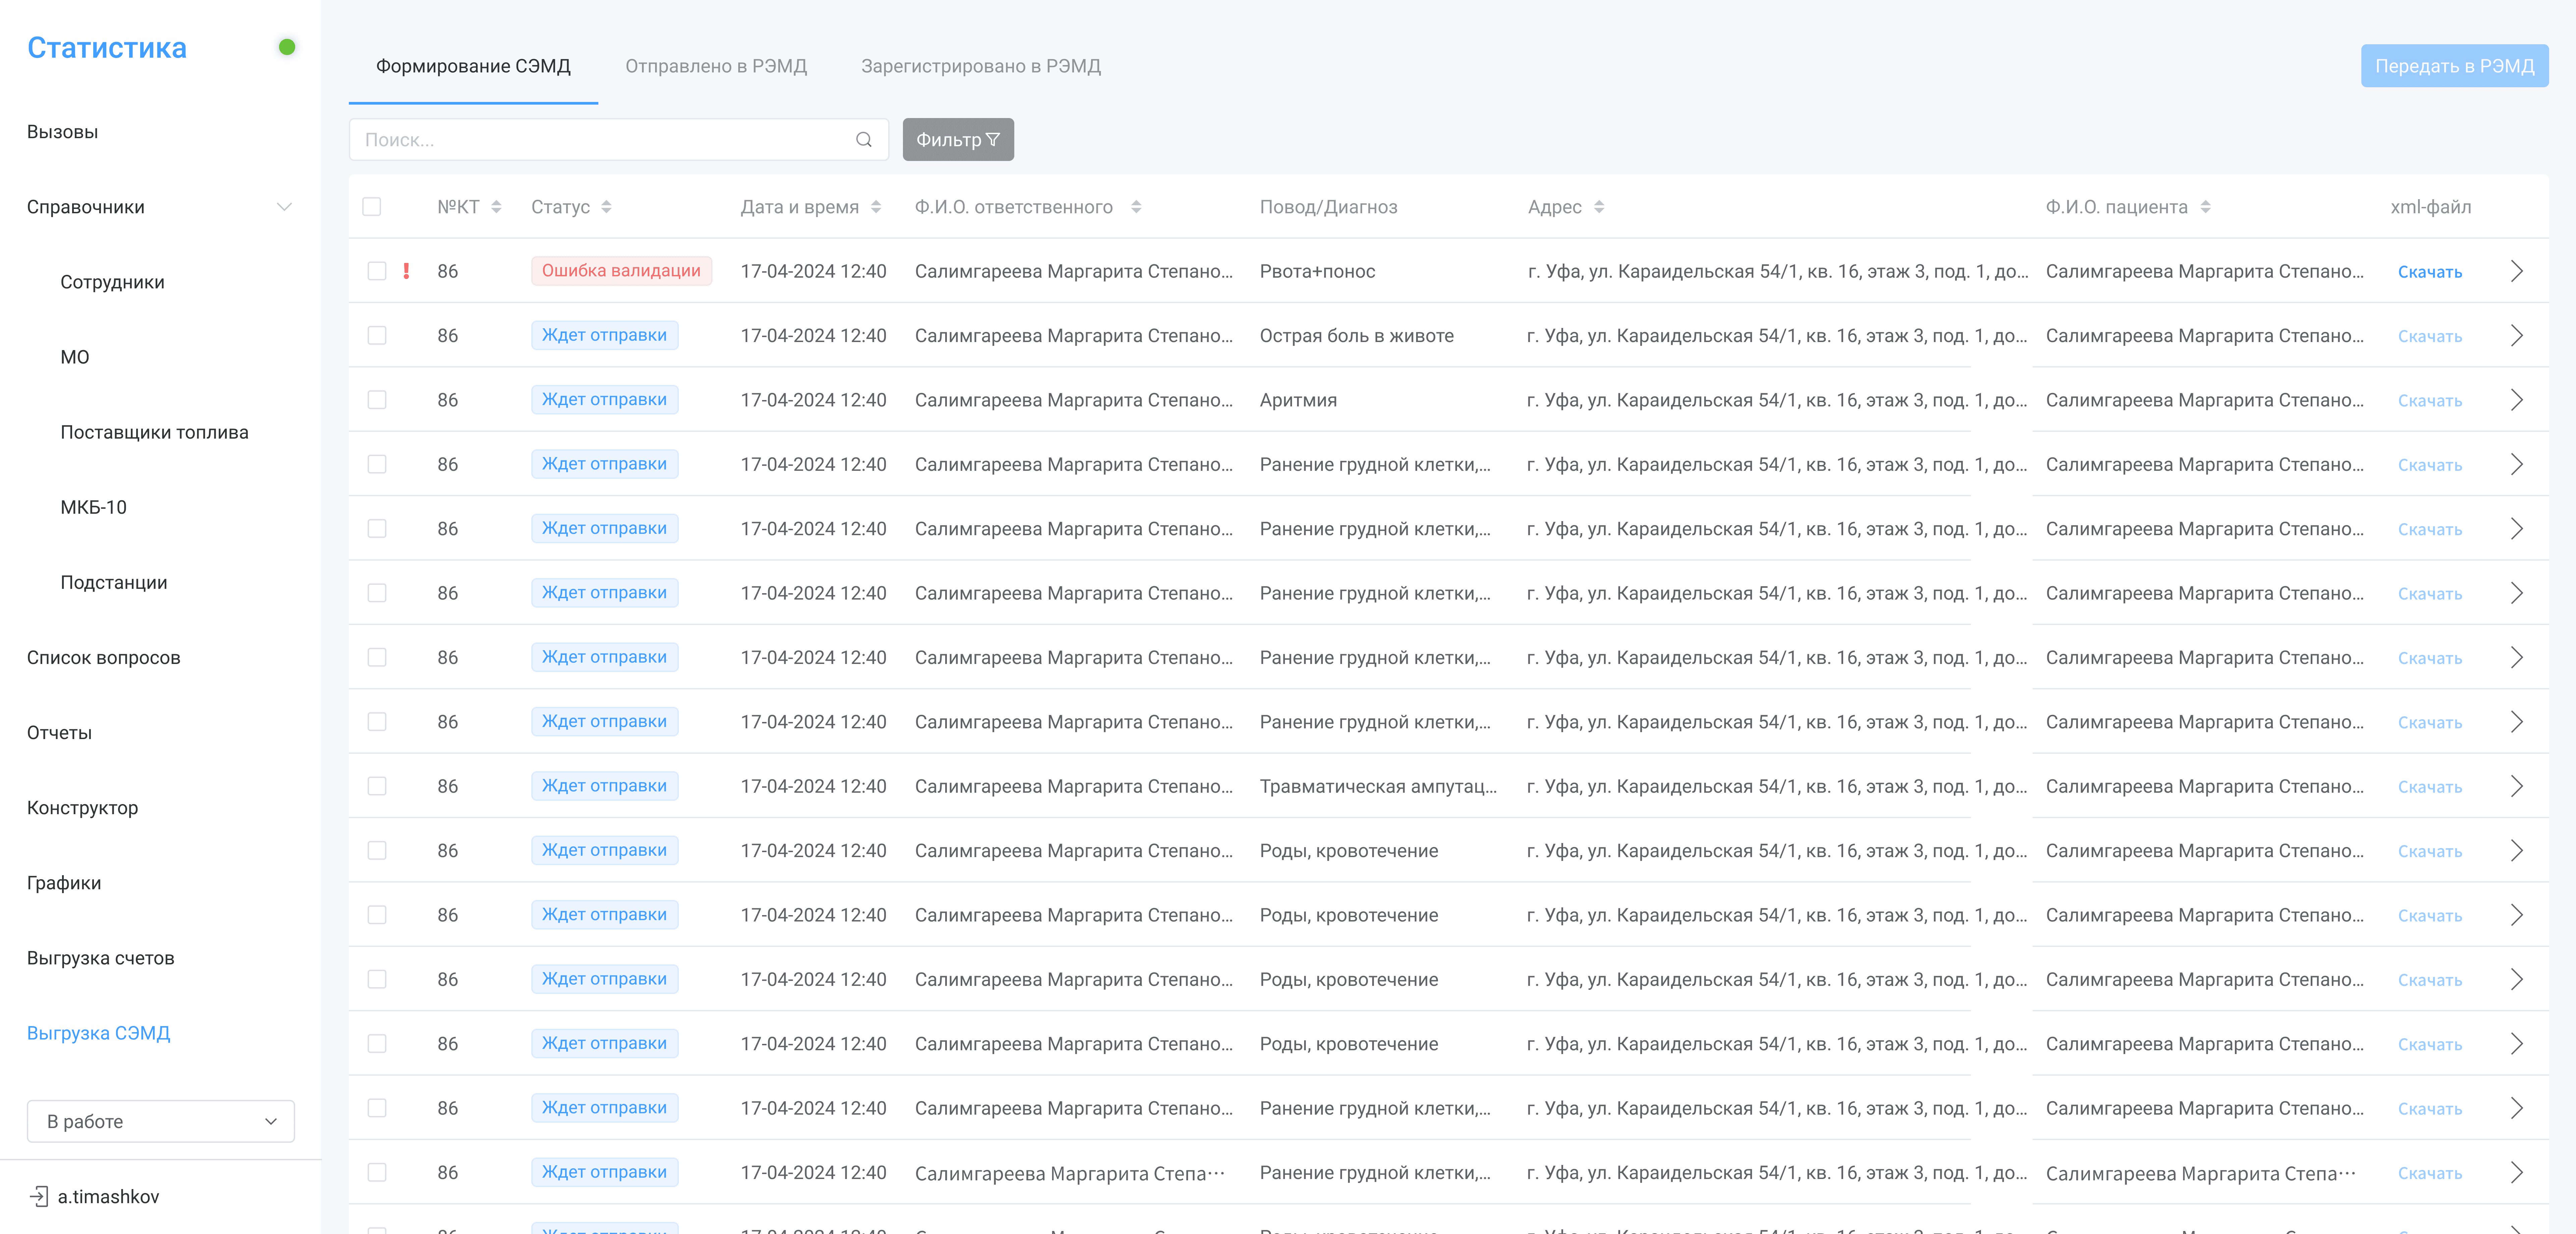The image size is (2576, 1234).
Task: Sort by Адрес column arrows
Action: (1599, 207)
